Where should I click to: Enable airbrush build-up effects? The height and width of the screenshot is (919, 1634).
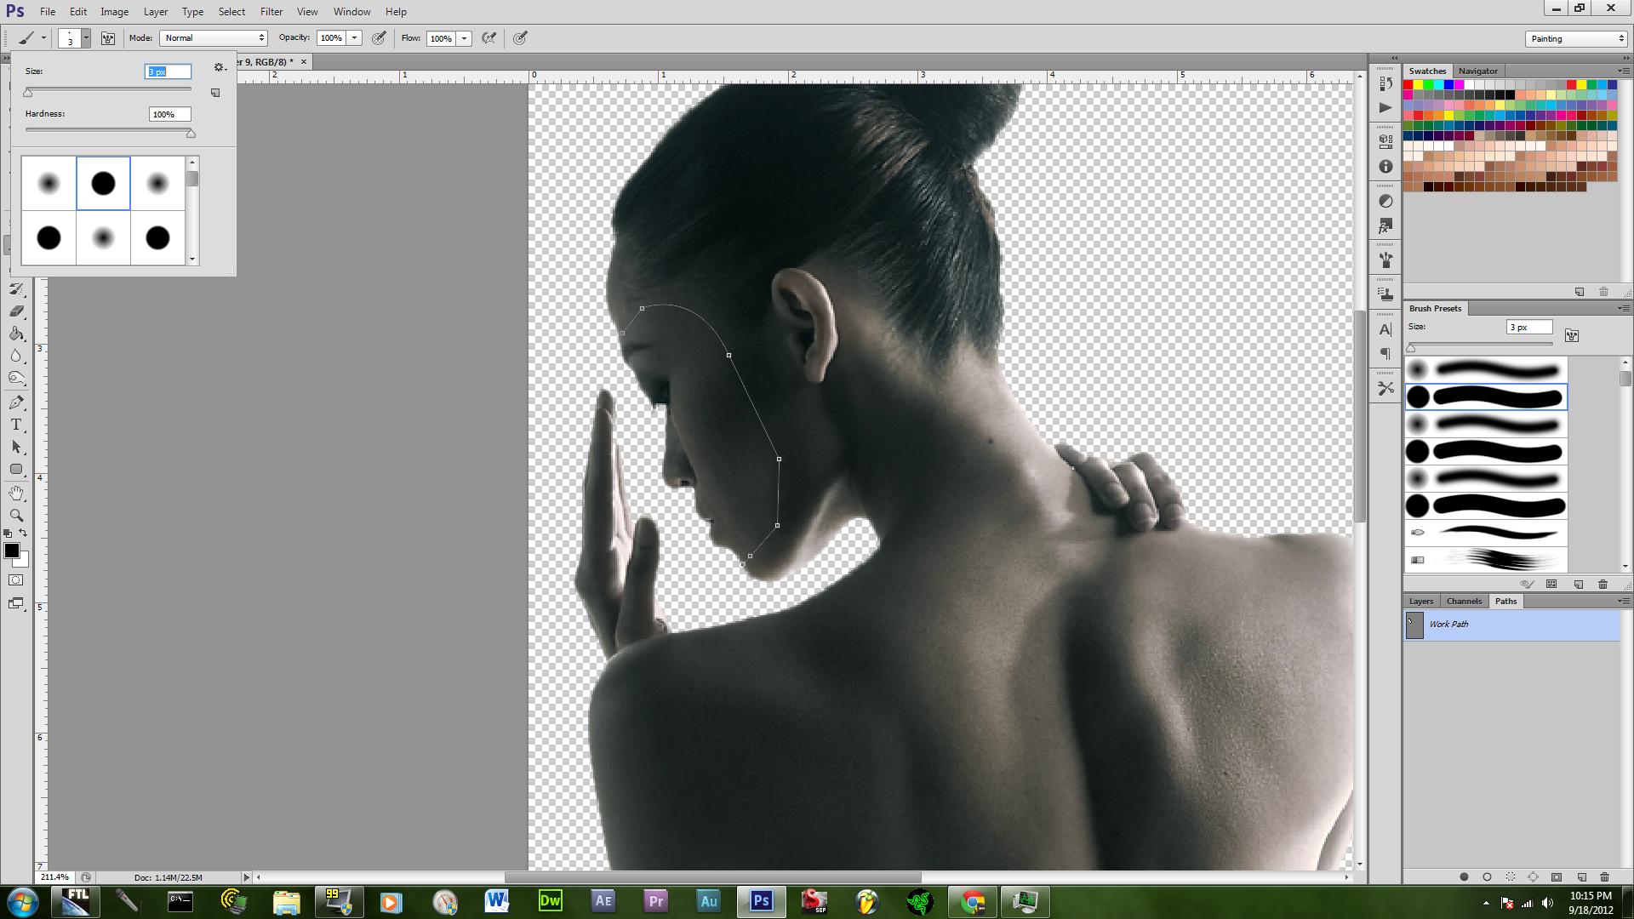tap(489, 38)
